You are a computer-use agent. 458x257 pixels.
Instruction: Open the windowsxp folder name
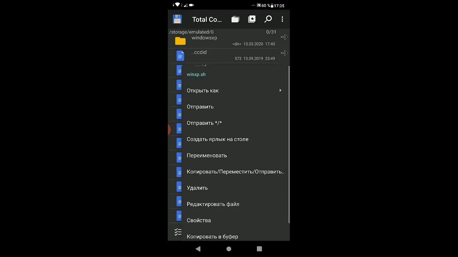pos(204,38)
